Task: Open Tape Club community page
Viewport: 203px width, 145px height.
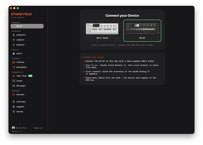Action: [x=27, y=76]
